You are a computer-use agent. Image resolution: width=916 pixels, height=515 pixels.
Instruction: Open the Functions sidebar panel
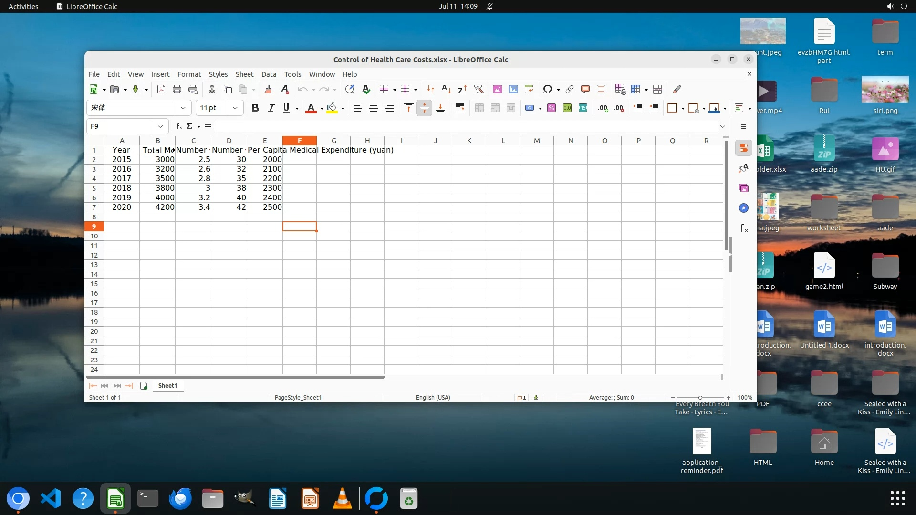click(744, 228)
